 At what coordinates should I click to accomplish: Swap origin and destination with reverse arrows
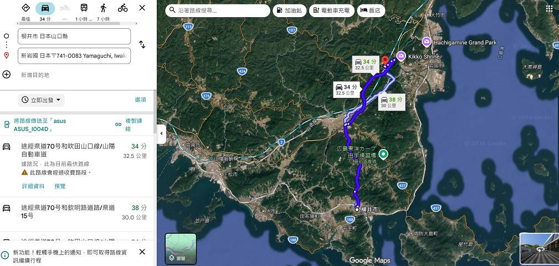pyautogui.click(x=142, y=44)
